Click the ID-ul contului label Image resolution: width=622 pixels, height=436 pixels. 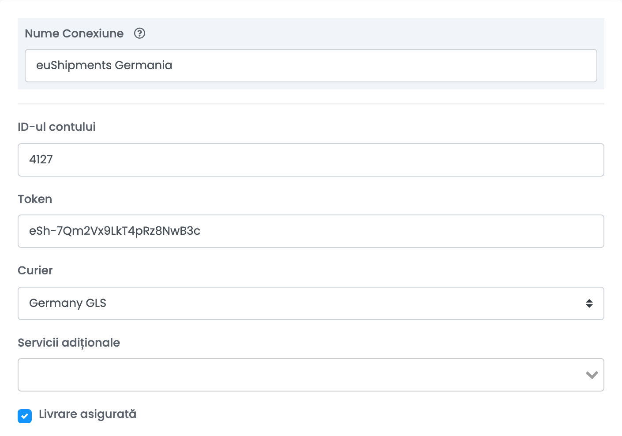click(56, 127)
